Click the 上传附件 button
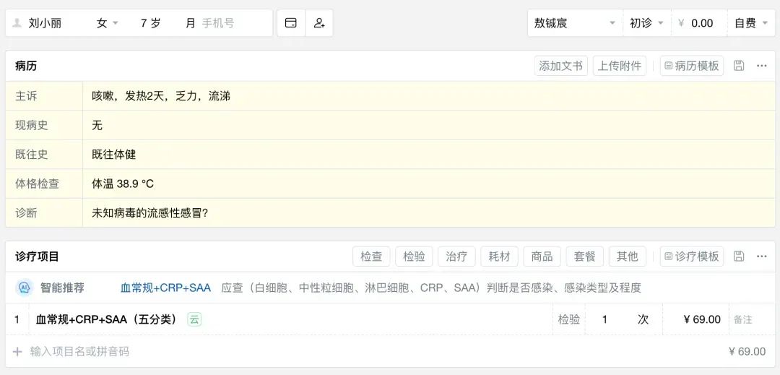 pos(620,66)
